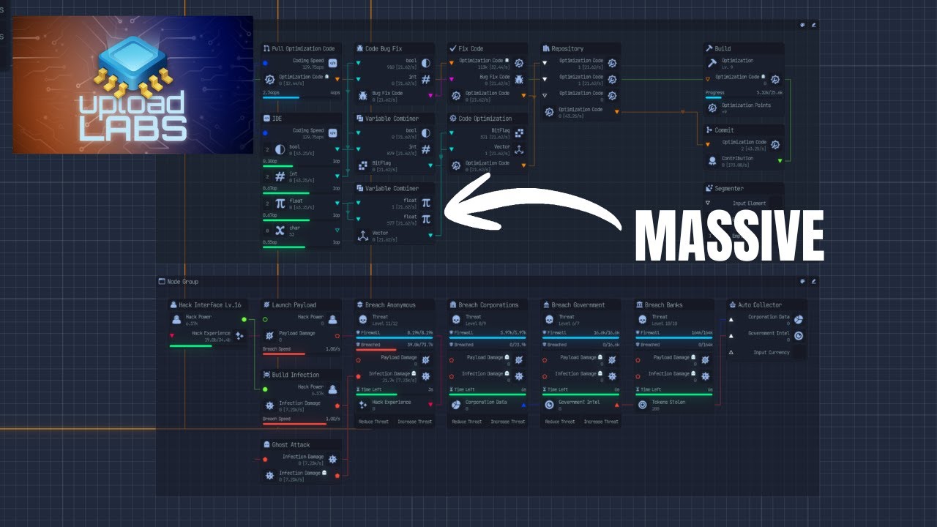Select the Fix Code checkmark title icon
The height and width of the screenshot is (527, 937).
(x=454, y=48)
